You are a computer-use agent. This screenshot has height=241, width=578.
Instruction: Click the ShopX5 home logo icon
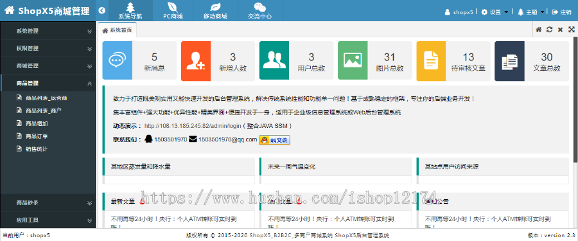point(10,11)
